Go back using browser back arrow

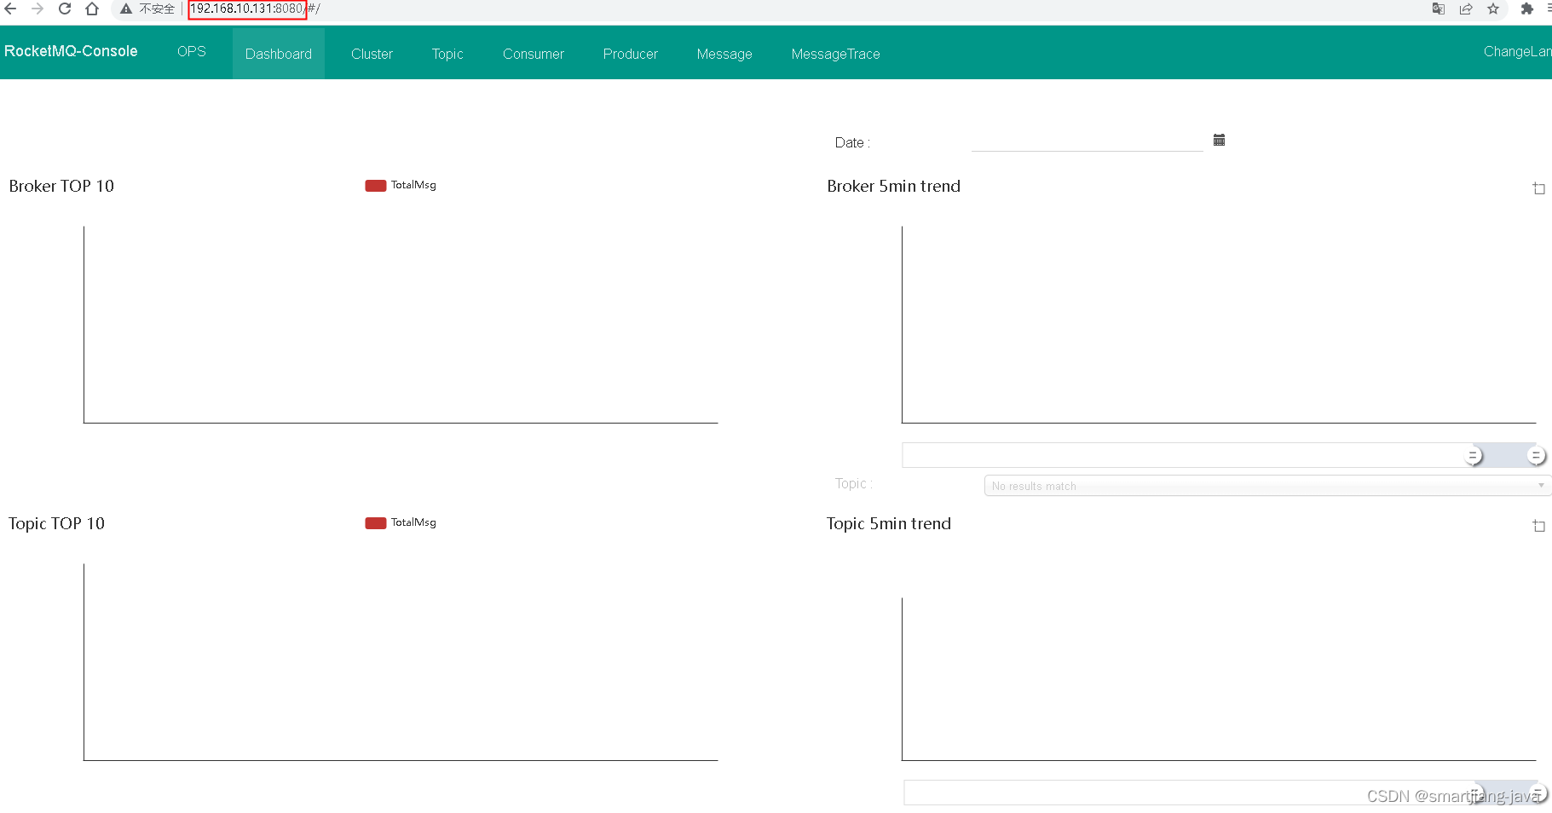10,9
